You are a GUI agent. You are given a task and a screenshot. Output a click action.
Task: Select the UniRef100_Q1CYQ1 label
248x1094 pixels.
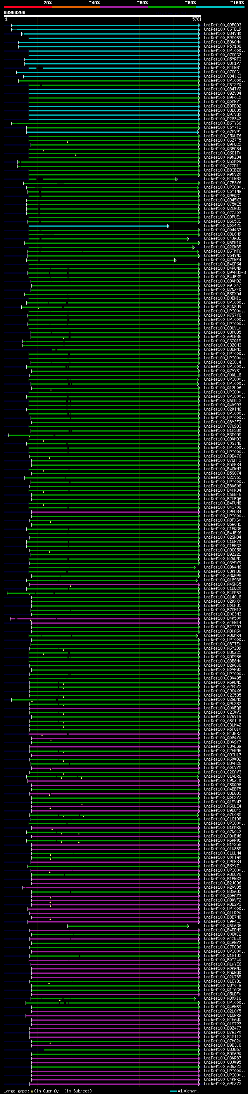pos(222,981)
